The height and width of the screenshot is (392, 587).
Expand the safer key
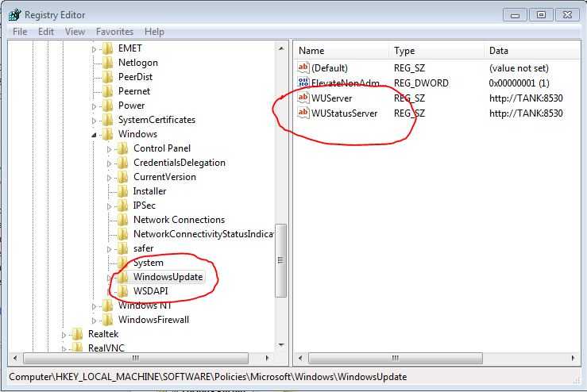point(109,249)
